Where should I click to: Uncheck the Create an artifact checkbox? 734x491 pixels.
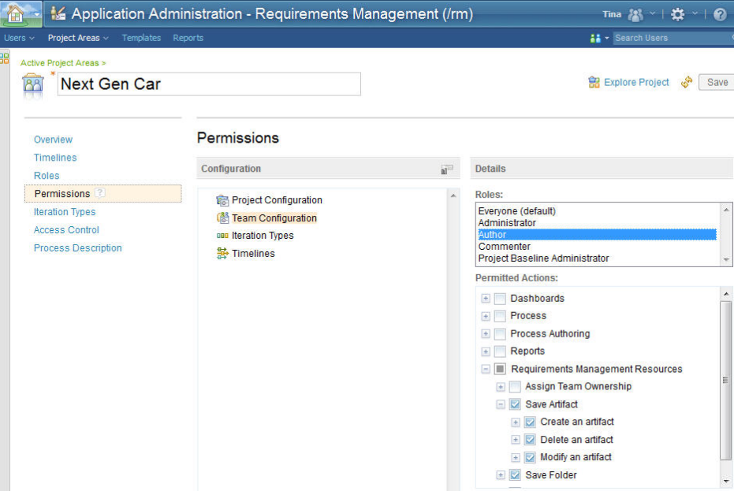tap(530, 422)
